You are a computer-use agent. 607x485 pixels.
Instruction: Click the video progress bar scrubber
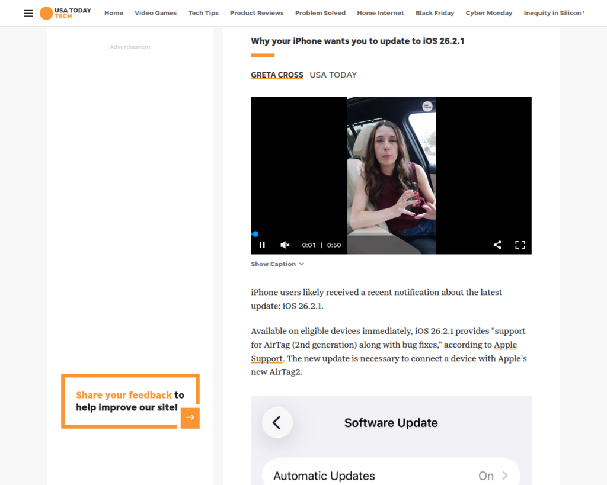tap(255, 234)
